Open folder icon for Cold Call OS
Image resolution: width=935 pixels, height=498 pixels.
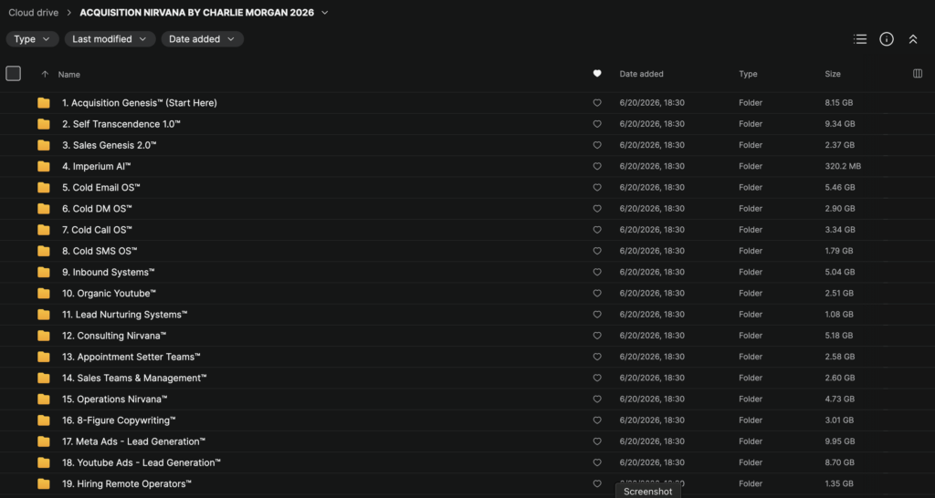pyautogui.click(x=44, y=230)
